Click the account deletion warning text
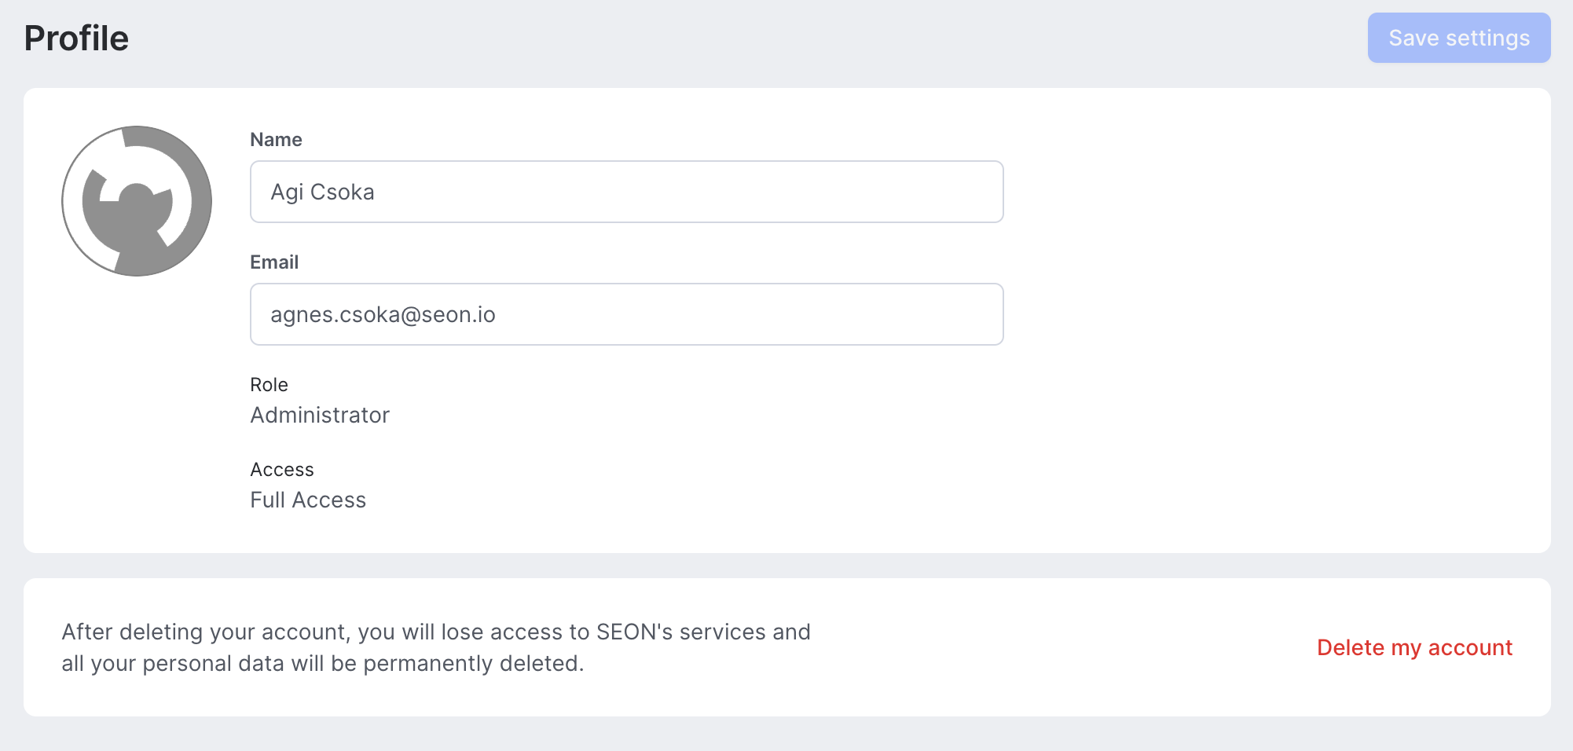1573x751 pixels. [436, 647]
